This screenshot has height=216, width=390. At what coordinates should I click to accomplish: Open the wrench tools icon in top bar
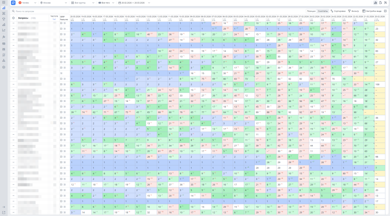tap(385, 3)
